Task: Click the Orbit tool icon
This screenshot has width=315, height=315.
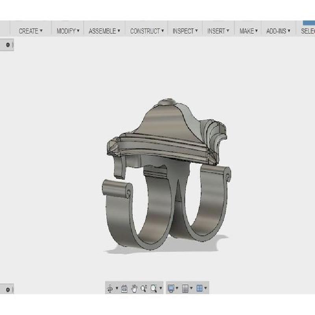Action: click(x=110, y=289)
